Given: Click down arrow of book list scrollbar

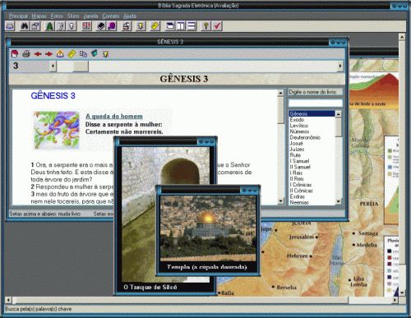Looking at the screenshot, I should click(x=339, y=201).
